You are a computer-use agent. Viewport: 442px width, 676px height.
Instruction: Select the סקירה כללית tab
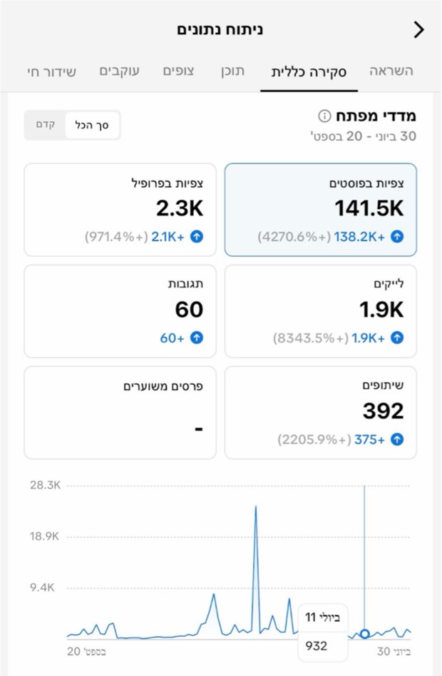point(309,72)
